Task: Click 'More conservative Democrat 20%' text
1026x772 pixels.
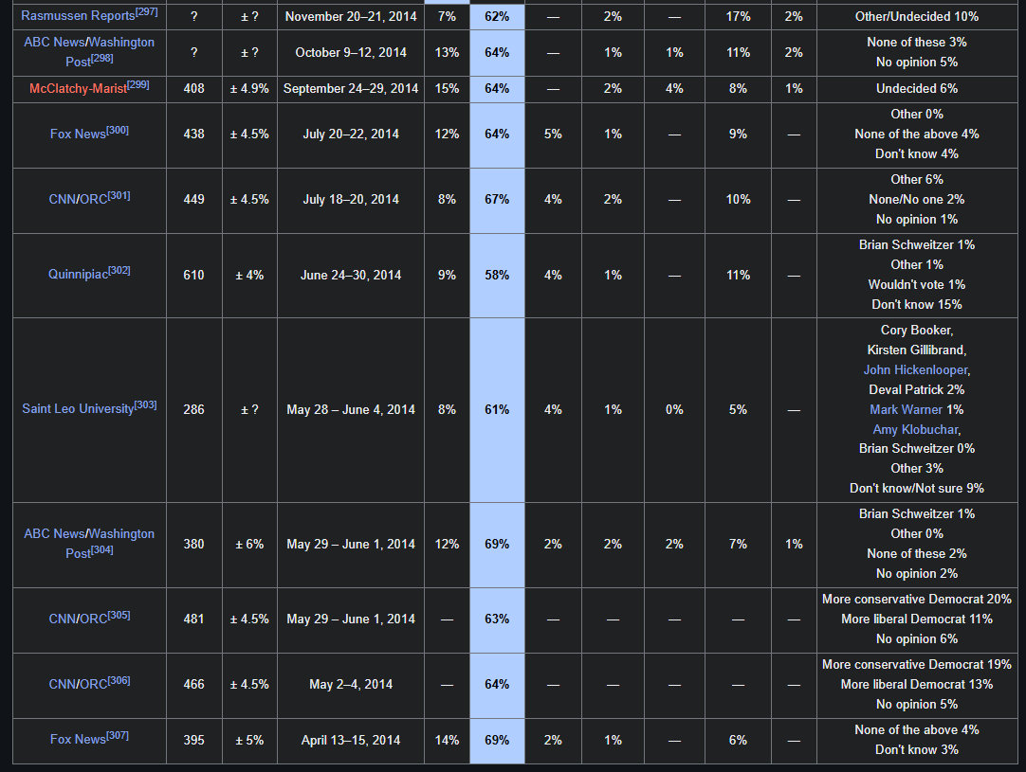Action: (916, 600)
